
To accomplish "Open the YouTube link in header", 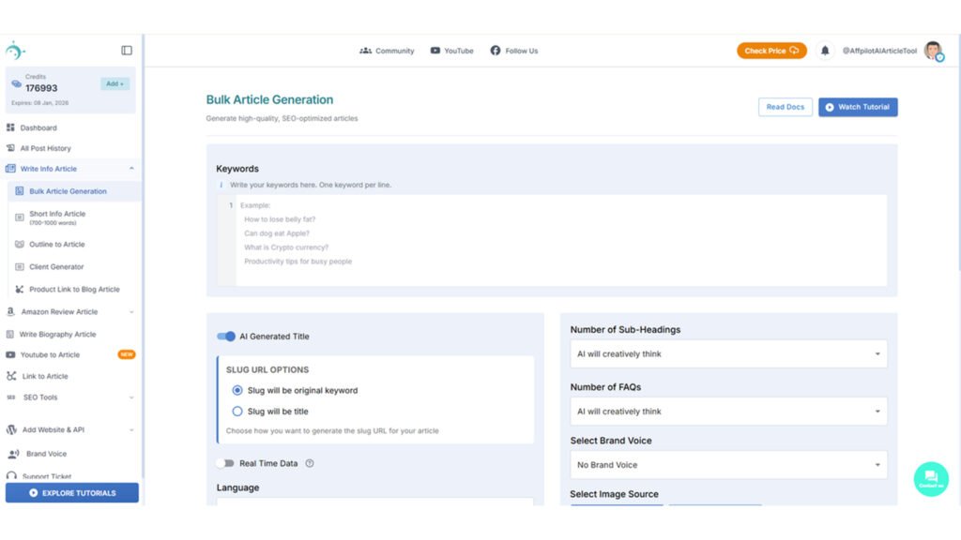I will [x=451, y=51].
